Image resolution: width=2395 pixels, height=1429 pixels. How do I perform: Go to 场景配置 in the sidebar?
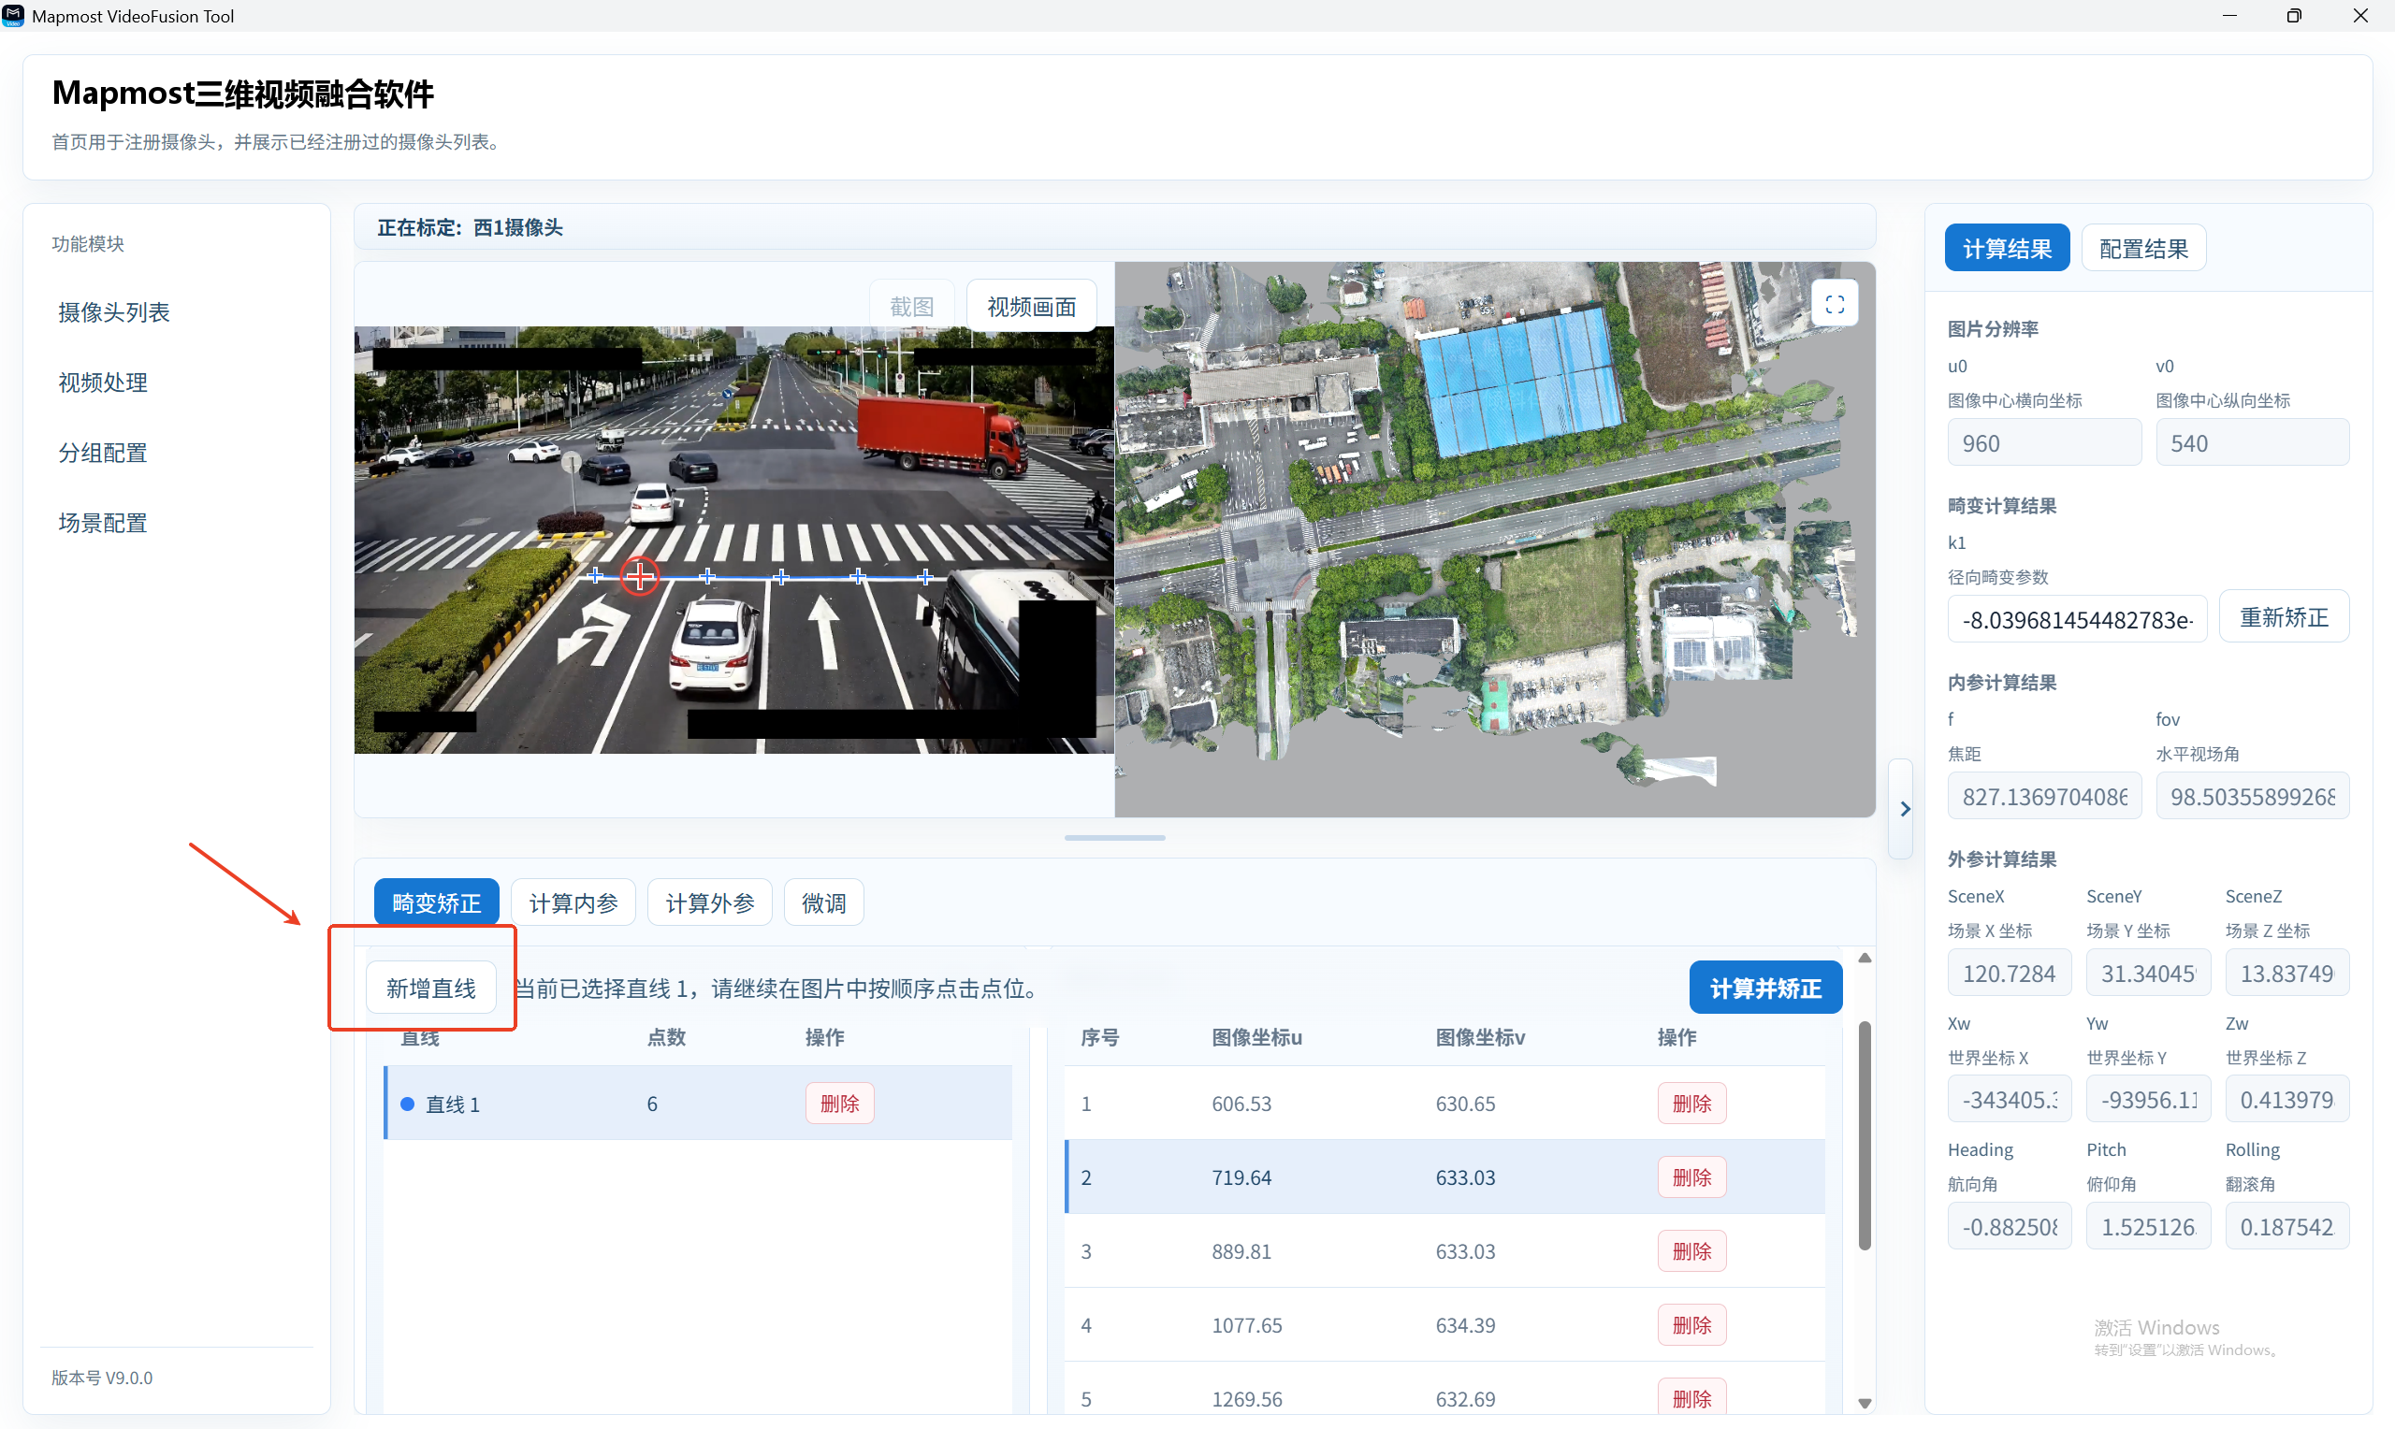(102, 523)
